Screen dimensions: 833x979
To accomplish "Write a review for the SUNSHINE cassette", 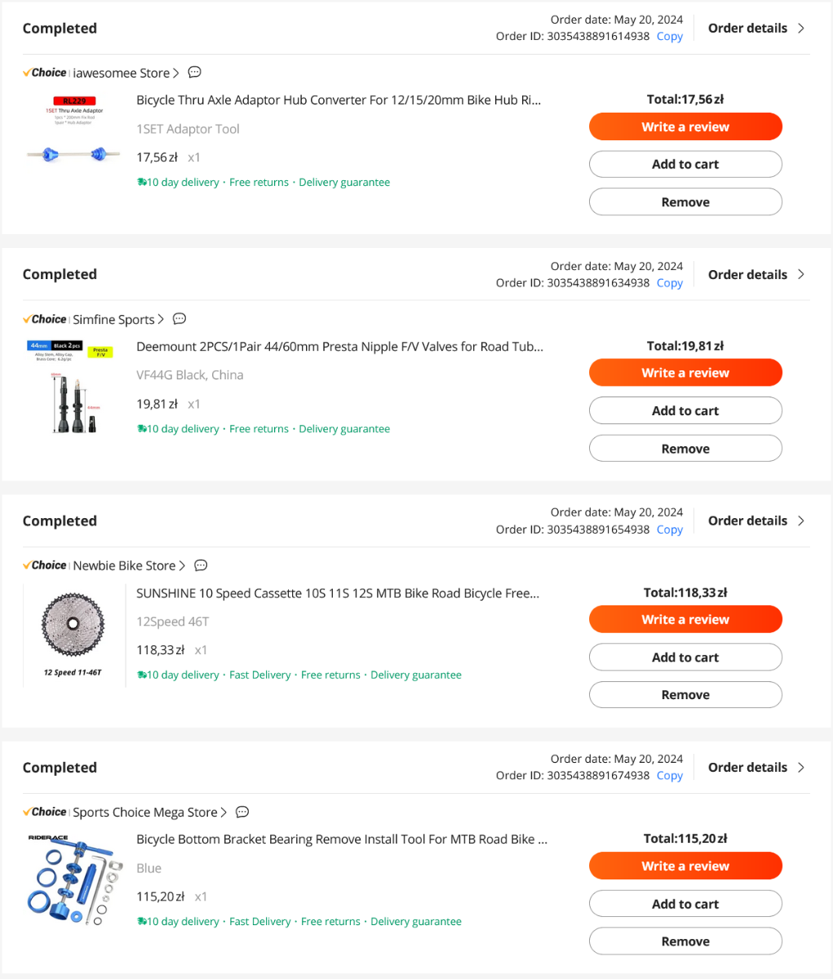I will 685,620.
